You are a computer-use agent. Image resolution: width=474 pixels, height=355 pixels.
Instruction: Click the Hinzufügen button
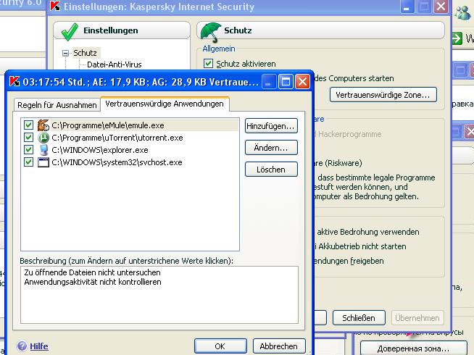[271, 126]
